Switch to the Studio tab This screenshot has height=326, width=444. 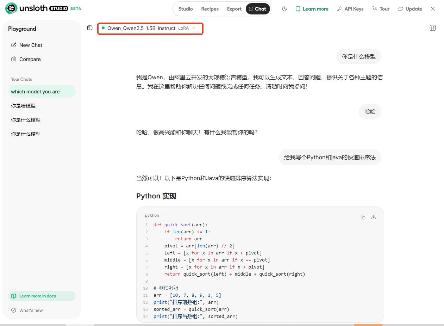click(186, 9)
